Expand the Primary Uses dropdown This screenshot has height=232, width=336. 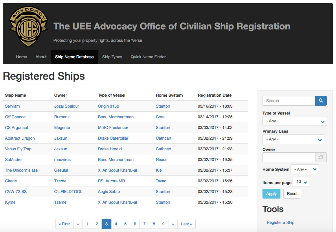(x=293, y=139)
